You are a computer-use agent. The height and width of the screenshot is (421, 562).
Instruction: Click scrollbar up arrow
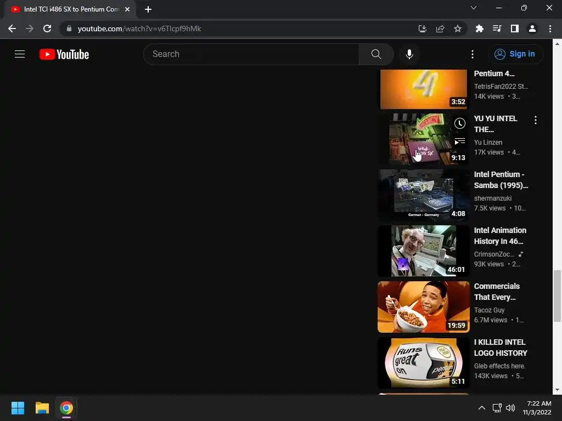point(557,44)
